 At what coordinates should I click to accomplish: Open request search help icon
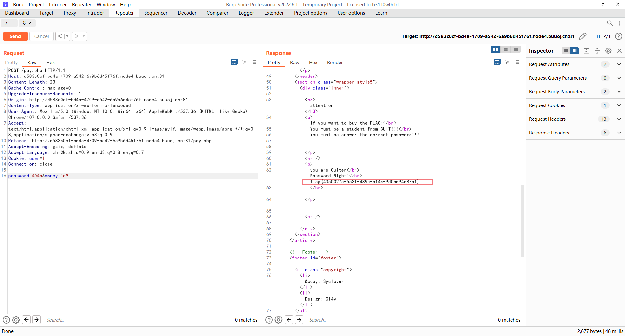tap(6, 320)
